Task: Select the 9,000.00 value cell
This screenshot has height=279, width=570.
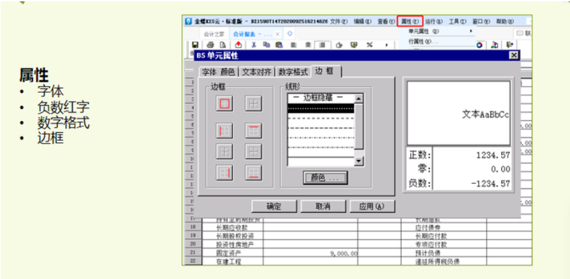Action: pyautogui.click(x=310, y=253)
